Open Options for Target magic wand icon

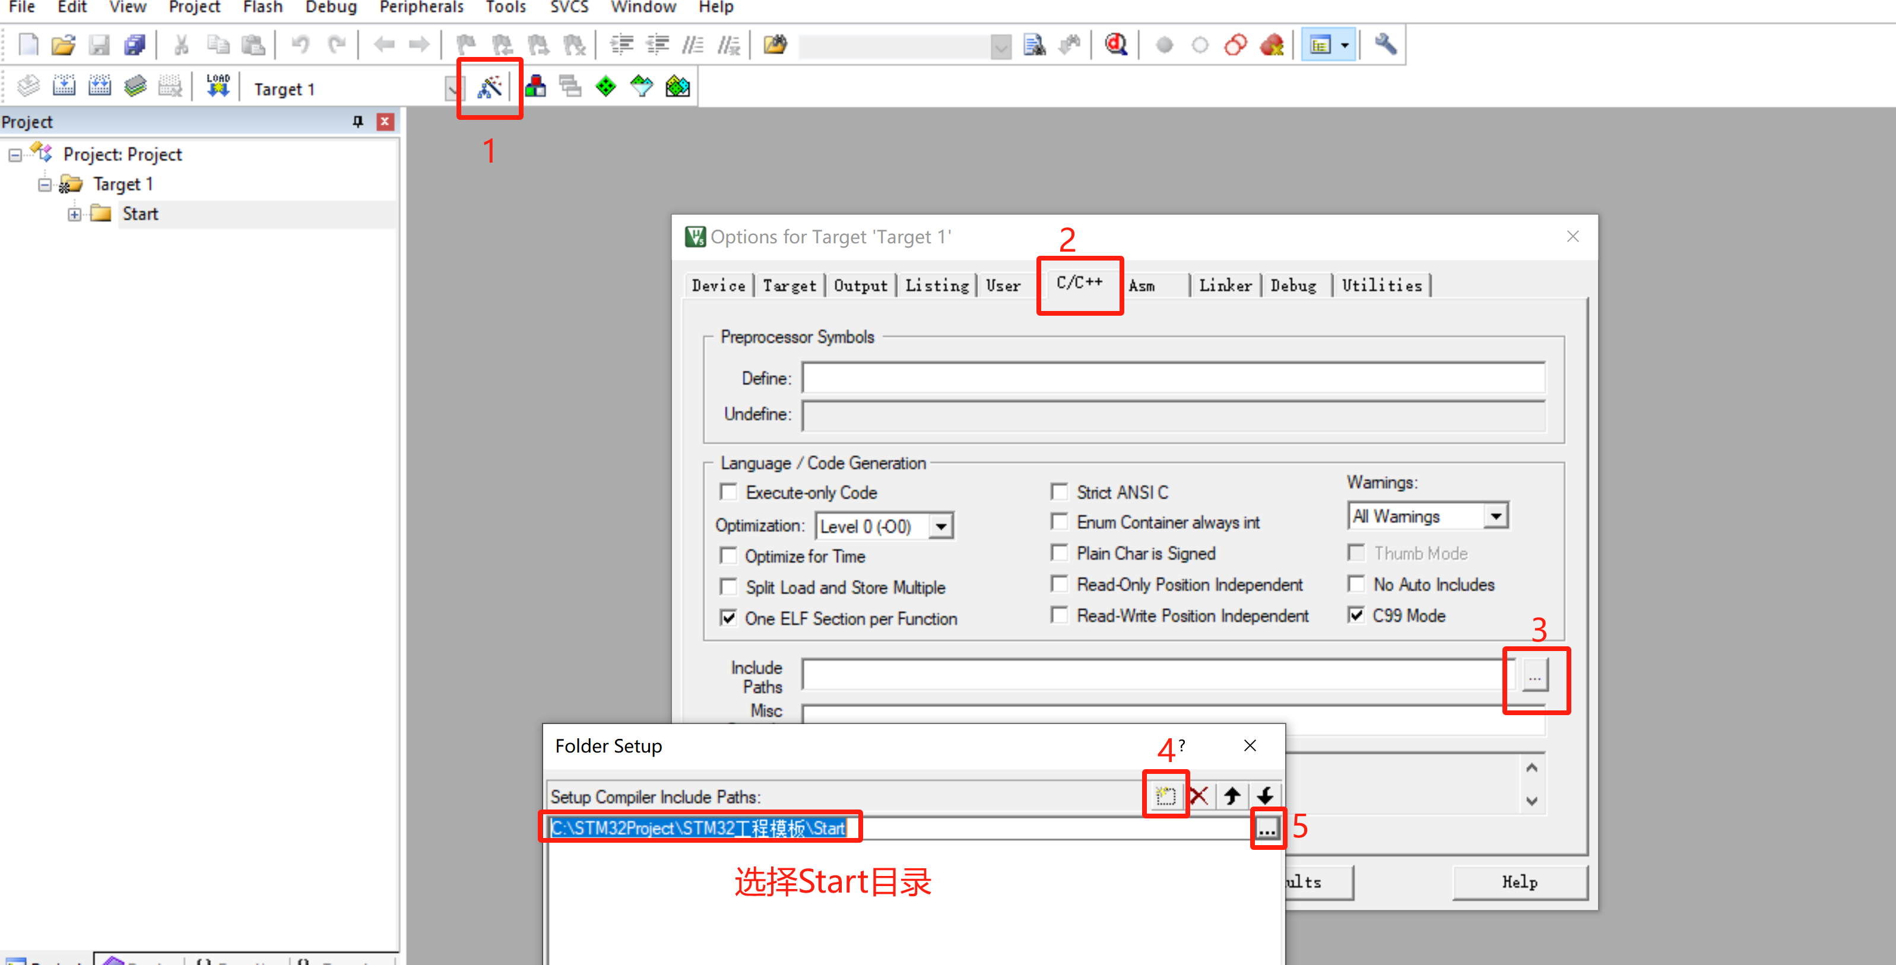490,88
